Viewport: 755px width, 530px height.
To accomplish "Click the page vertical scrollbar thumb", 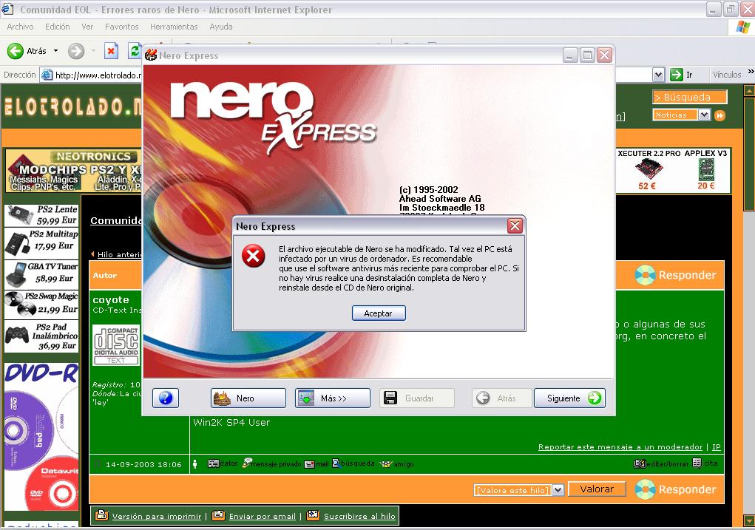I will 749,153.
